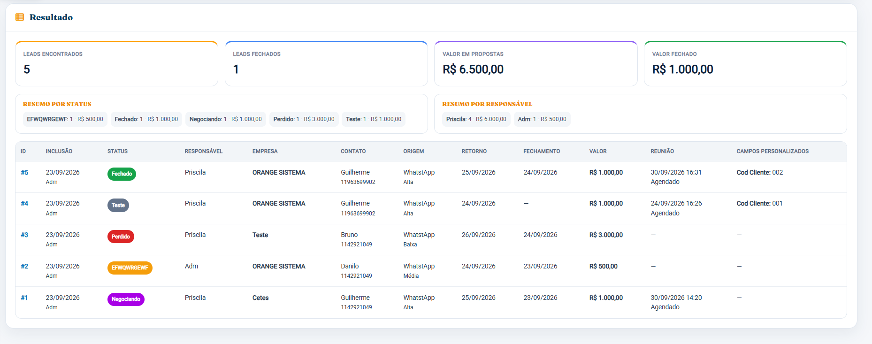Select the Adm chip in Resumo por Responsável
Image resolution: width=872 pixels, height=344 pixels.
[542, 119]
